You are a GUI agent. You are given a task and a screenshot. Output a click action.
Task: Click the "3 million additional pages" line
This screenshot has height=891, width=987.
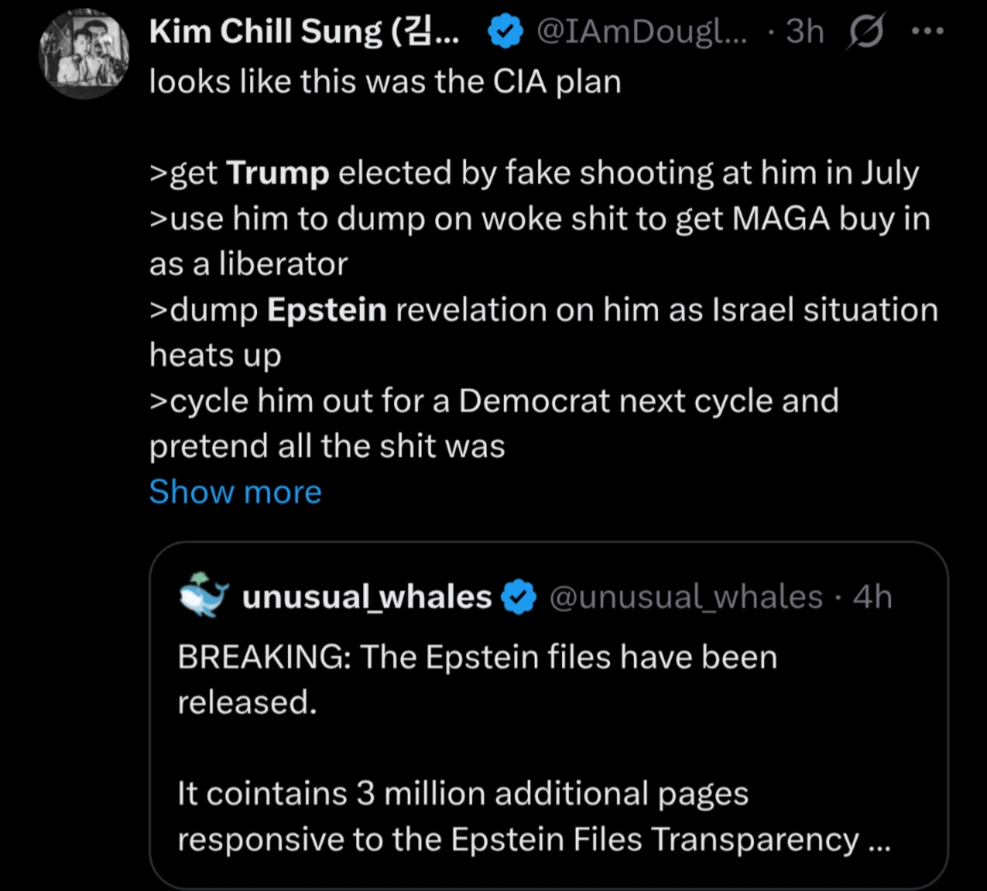pos(463,793)
